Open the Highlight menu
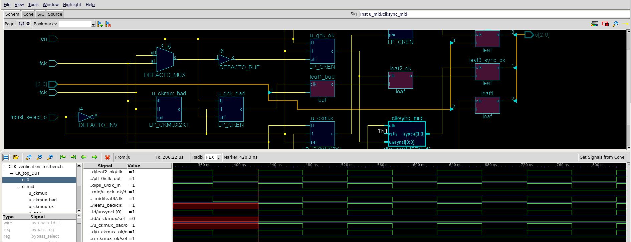This screenshot has width=631, height=242. 72,5
